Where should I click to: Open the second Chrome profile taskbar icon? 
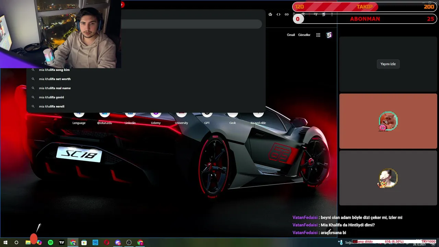(x=140, y=243)
